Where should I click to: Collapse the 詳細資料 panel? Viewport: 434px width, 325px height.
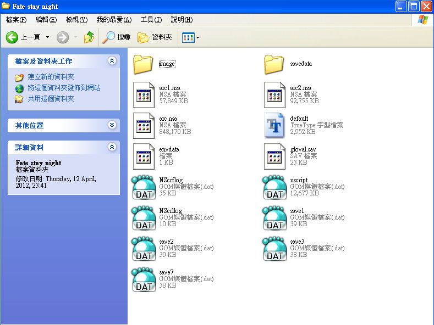click(x=112, y=147)
